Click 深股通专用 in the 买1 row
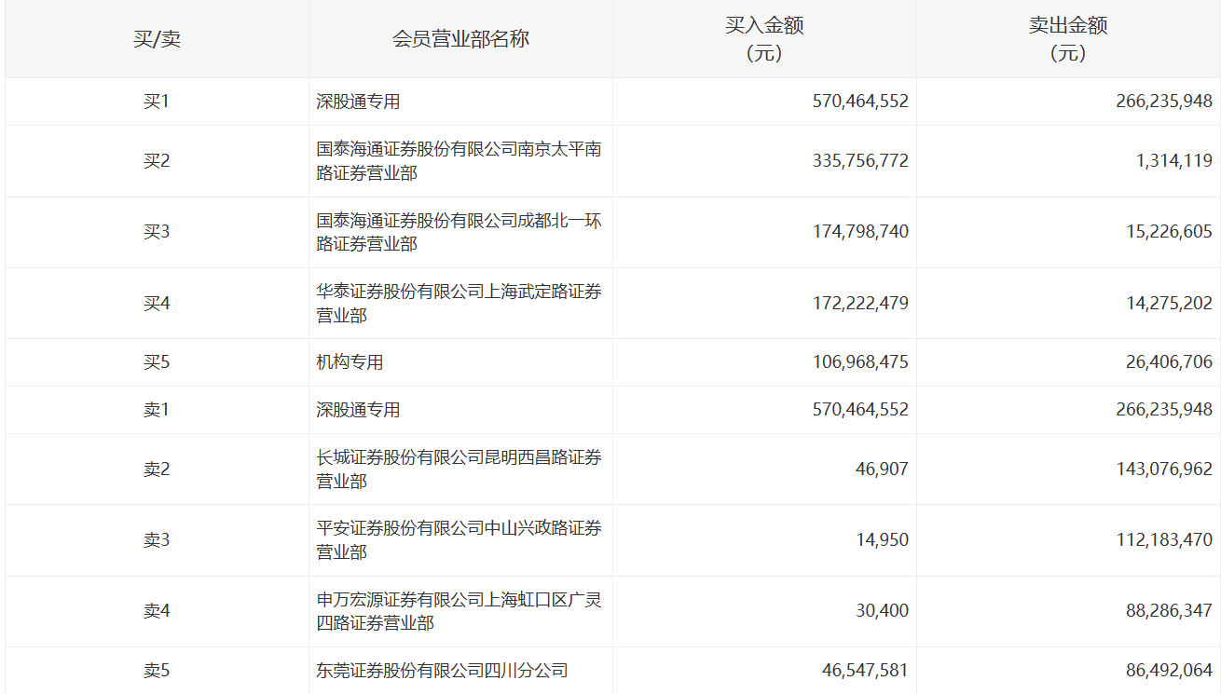This screenshot has width=1221, height=694. (x=358, y=102)
